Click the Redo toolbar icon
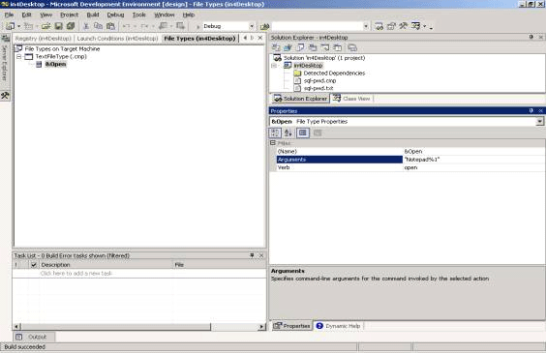This screenshot has height=353, width=546. 144,26
